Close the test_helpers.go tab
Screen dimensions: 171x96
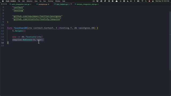(71, 4)
